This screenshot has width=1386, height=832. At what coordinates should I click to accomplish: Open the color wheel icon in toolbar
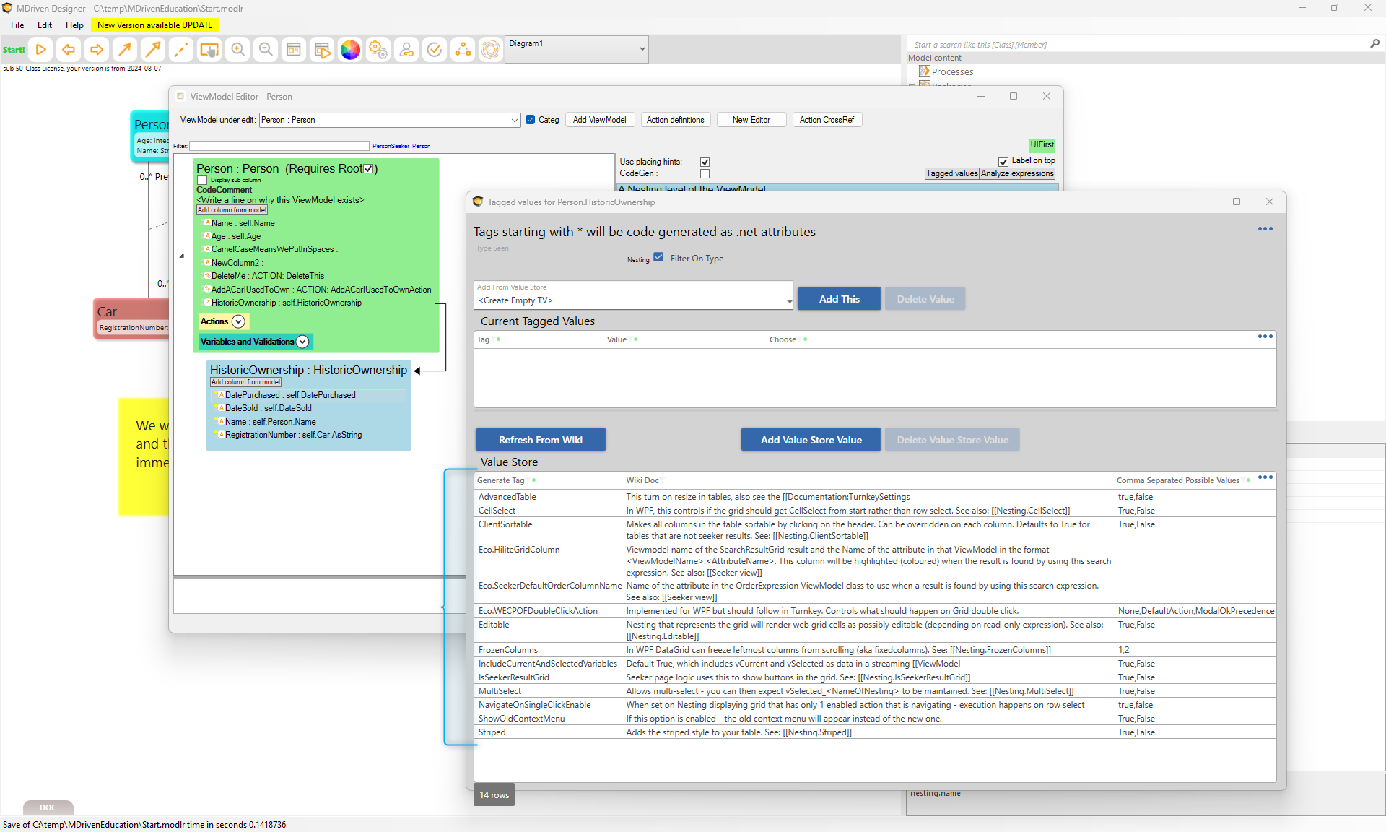tap(350, 50)
